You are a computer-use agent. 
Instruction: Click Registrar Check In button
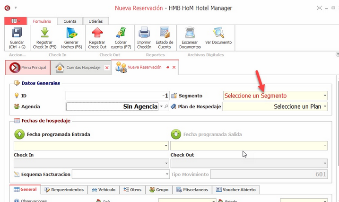[45, 34]
